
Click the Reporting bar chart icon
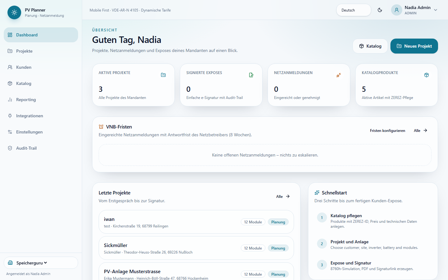tap(10, 100)
